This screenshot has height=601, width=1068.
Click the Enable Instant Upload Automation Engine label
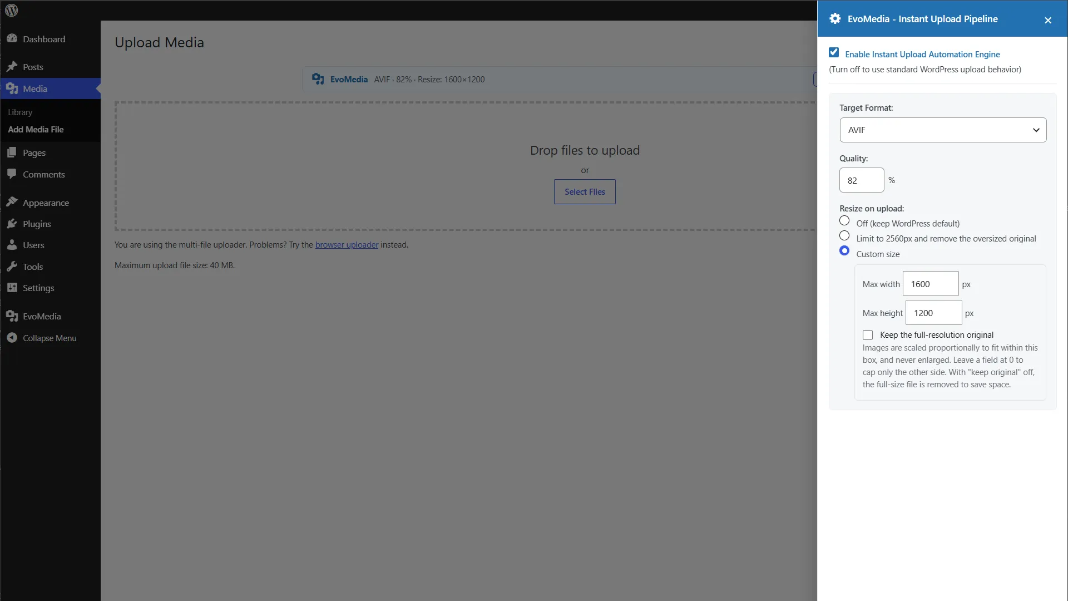click(x=922, y=54)
